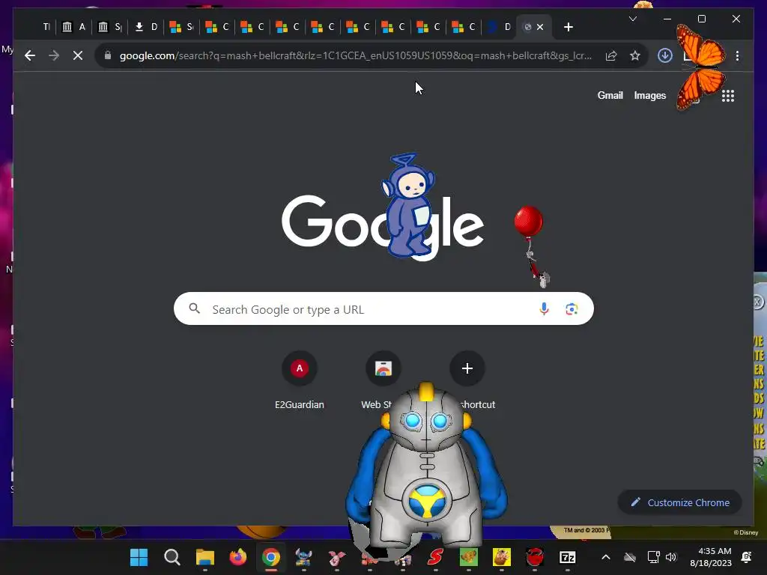Share this page from the address bar
The width and height of the screenshot is (767, 575).
pyautogui.click(x=611, y=55)
